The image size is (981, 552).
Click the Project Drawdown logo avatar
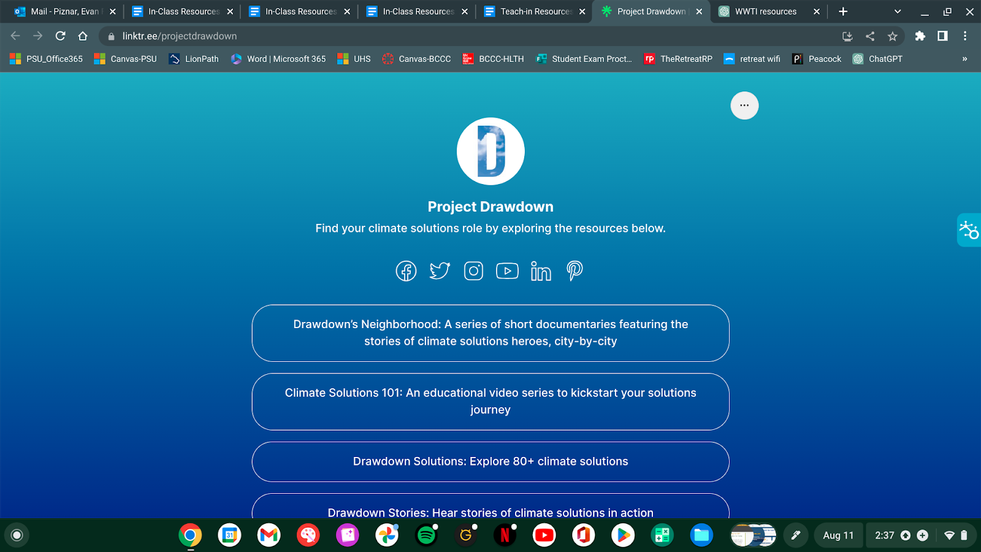pos(490,151)
